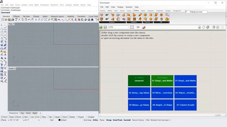Enable the Knot osnap checkbox
The image size is (227, 127).
[x=62, y=117]
